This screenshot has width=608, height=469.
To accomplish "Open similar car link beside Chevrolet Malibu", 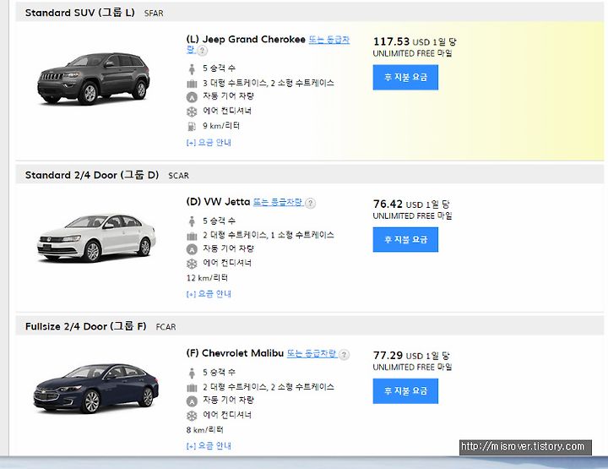I will click(312, 353).
